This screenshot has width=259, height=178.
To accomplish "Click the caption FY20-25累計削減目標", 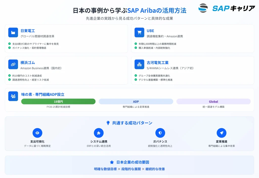I will (58, 107).
